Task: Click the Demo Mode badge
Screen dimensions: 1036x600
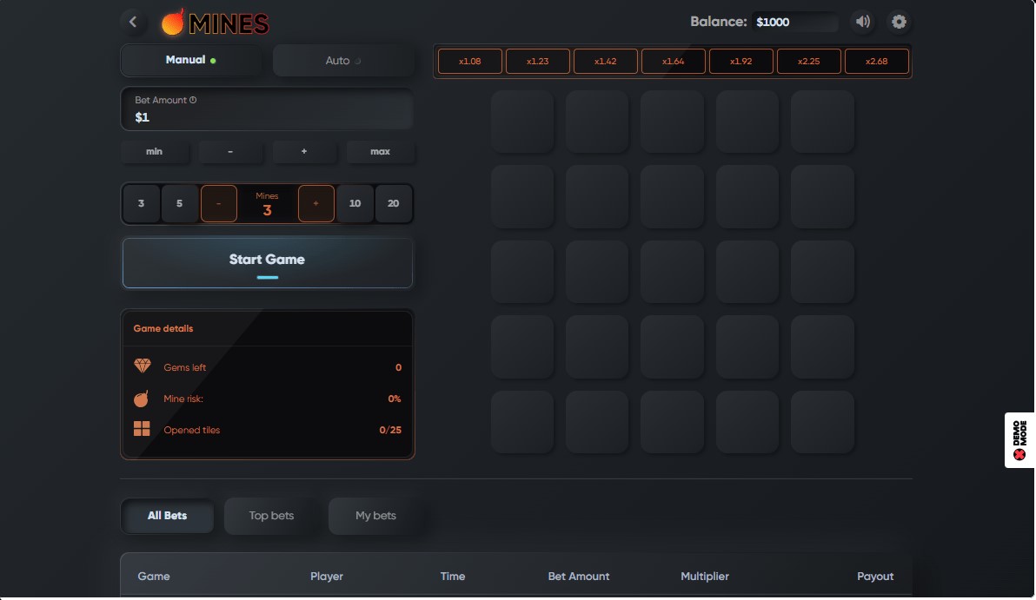Action: pyautogui.click(x=1019, y=440)
